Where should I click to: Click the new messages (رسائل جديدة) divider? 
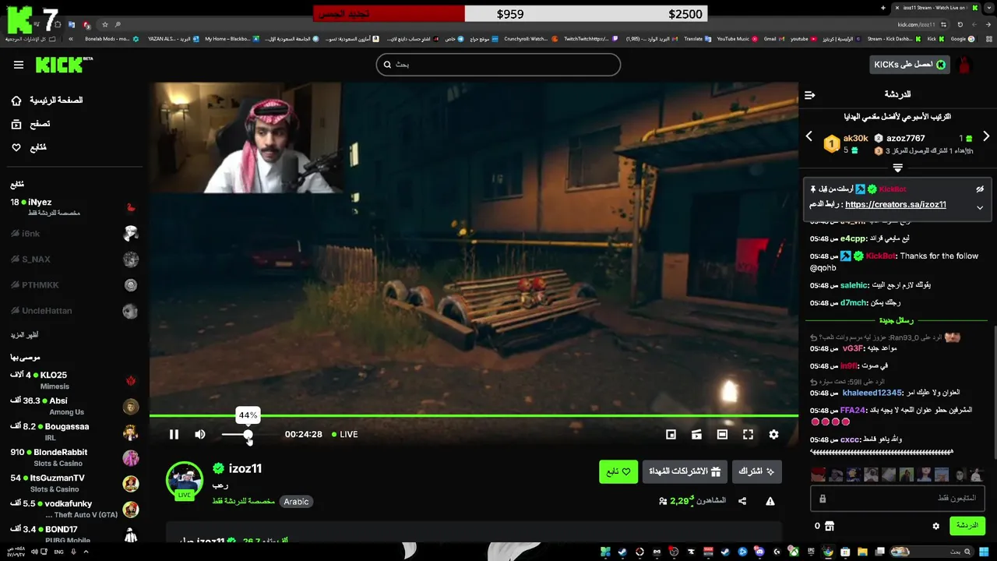[x=896, y=320]
